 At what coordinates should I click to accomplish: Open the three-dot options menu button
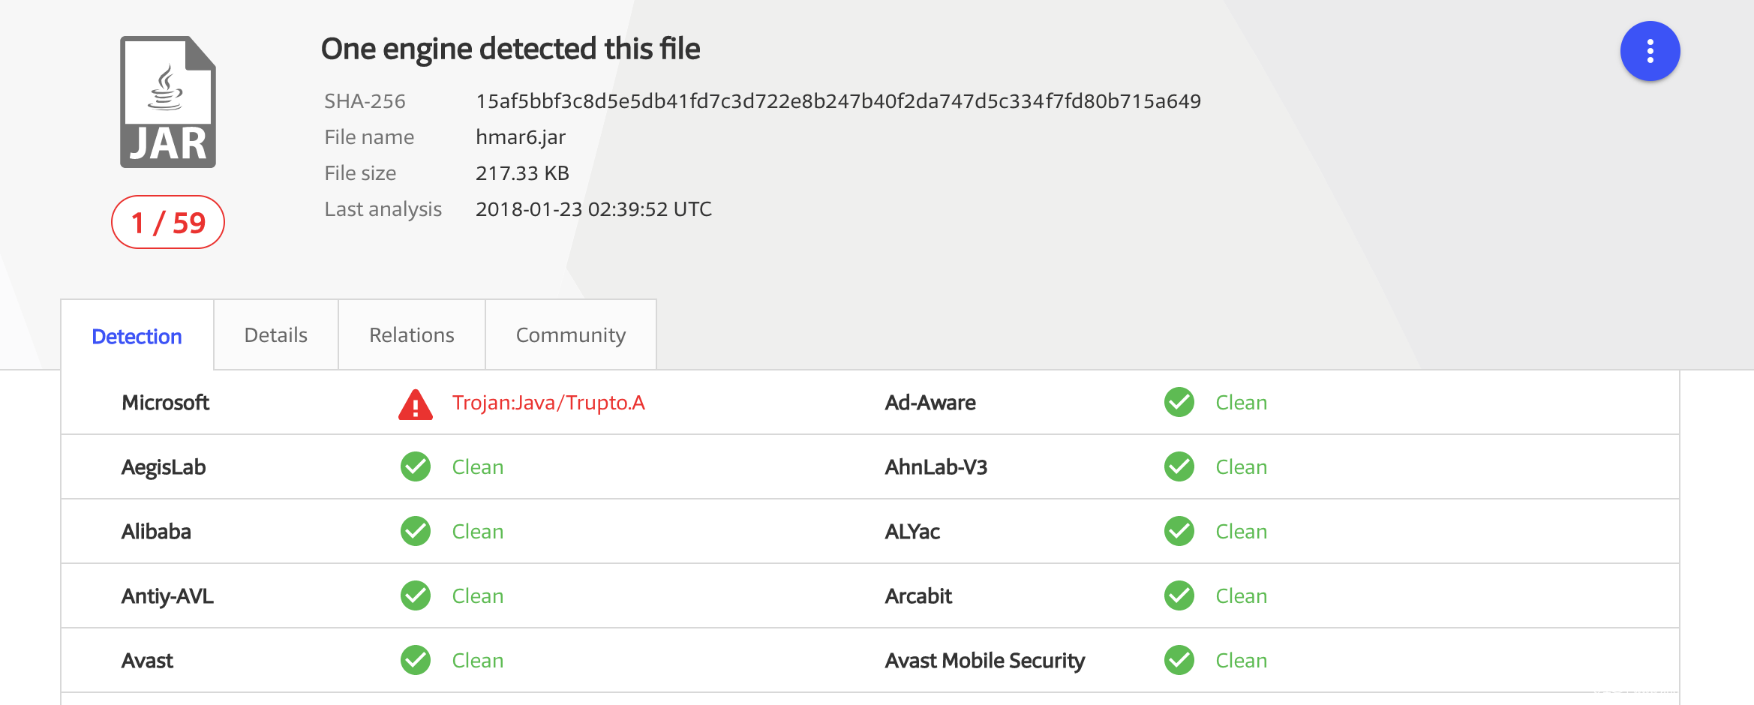click(1650, 51)
